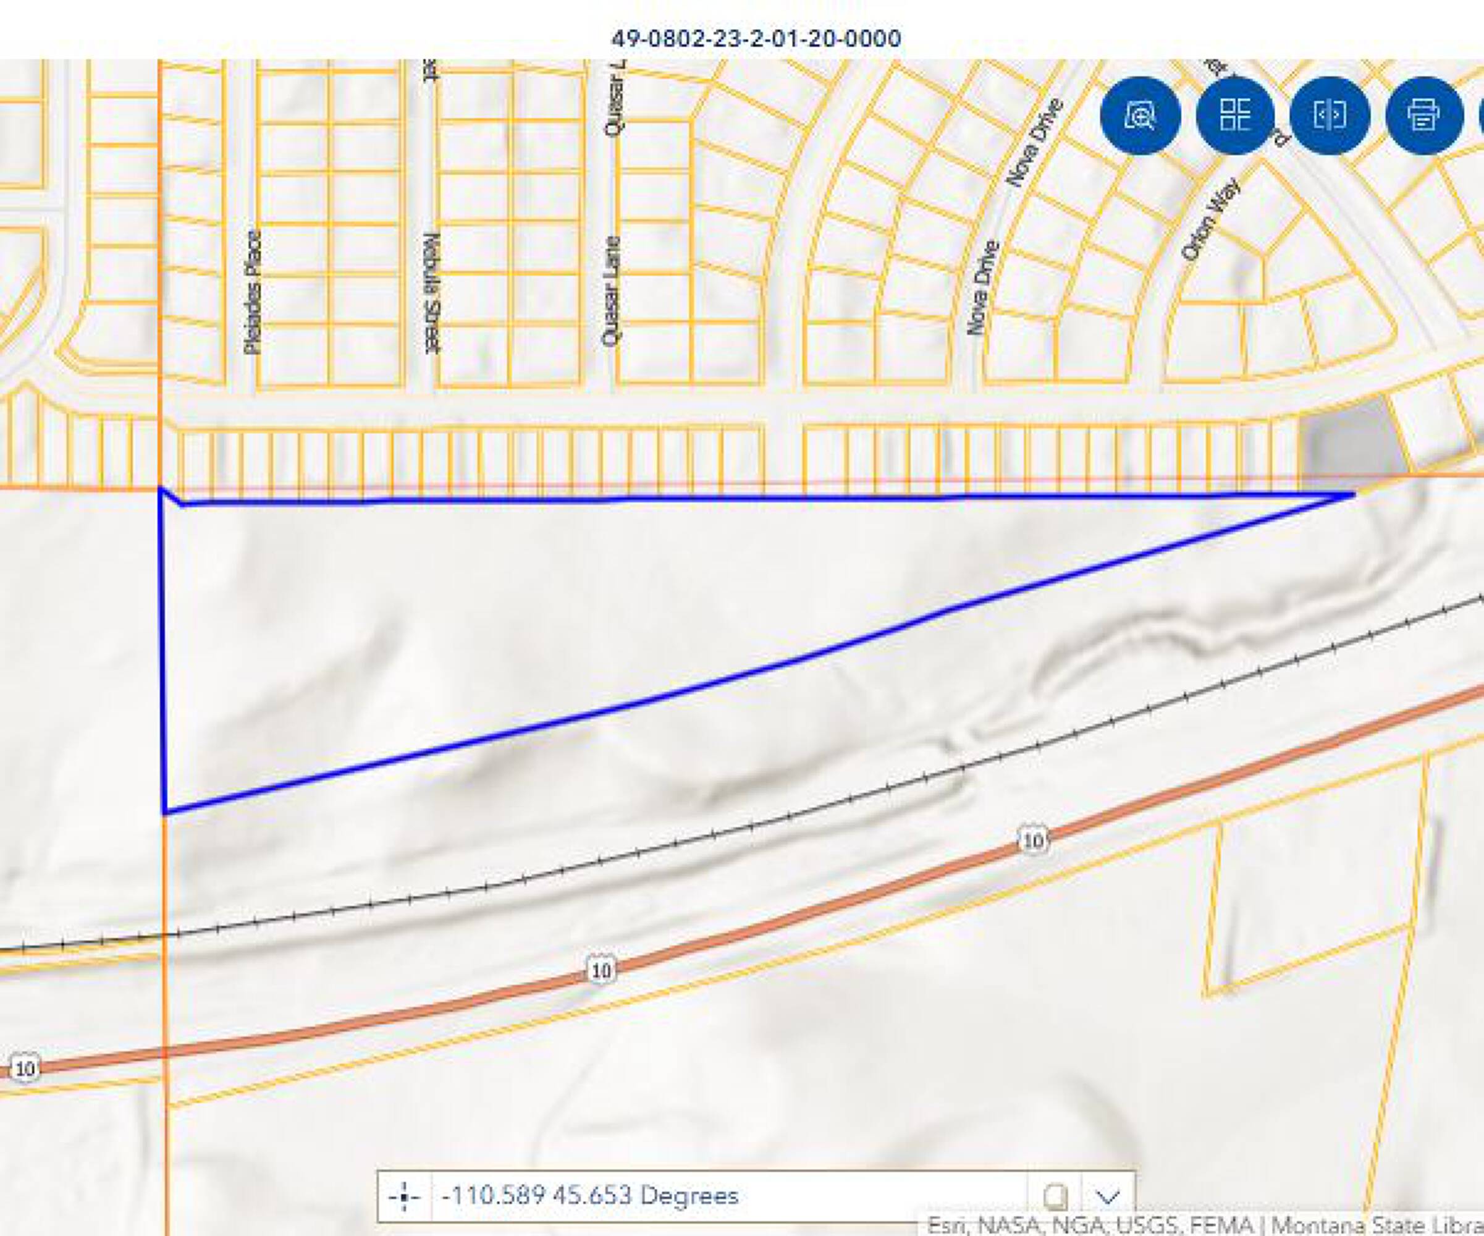Click the copy coordinates icon

point(1055,1196)
